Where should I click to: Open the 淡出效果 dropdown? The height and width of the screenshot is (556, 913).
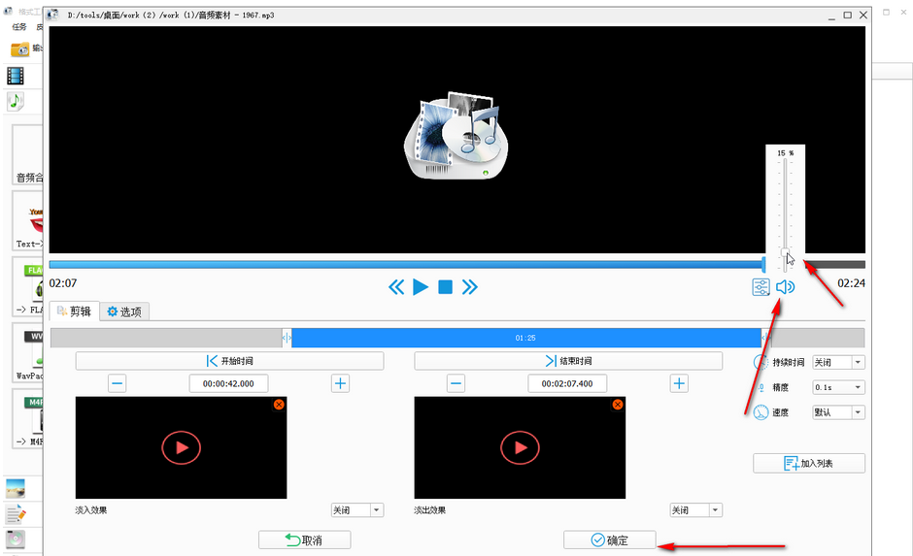pyautogui.click(x=696, y=510)
